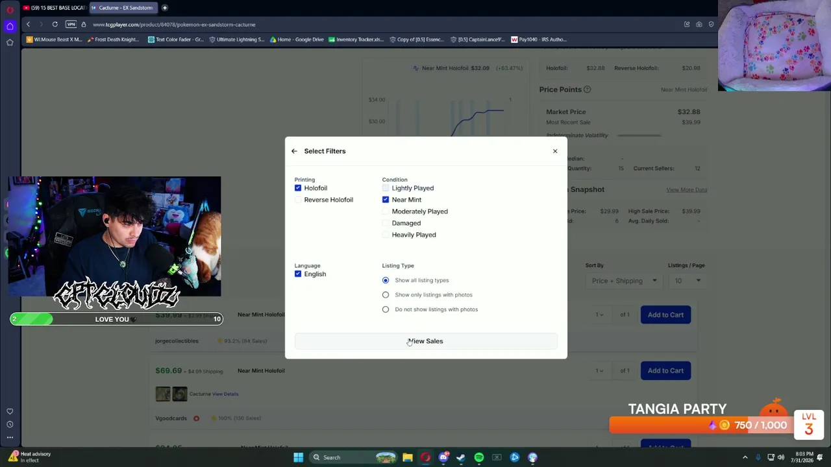Open the Opera sidebar home icon
The width and height of the screenshot is (831, 467).
[10, 26]
